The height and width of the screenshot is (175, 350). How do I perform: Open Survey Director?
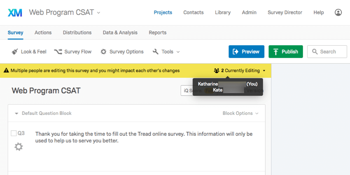(x=285, y=12)
